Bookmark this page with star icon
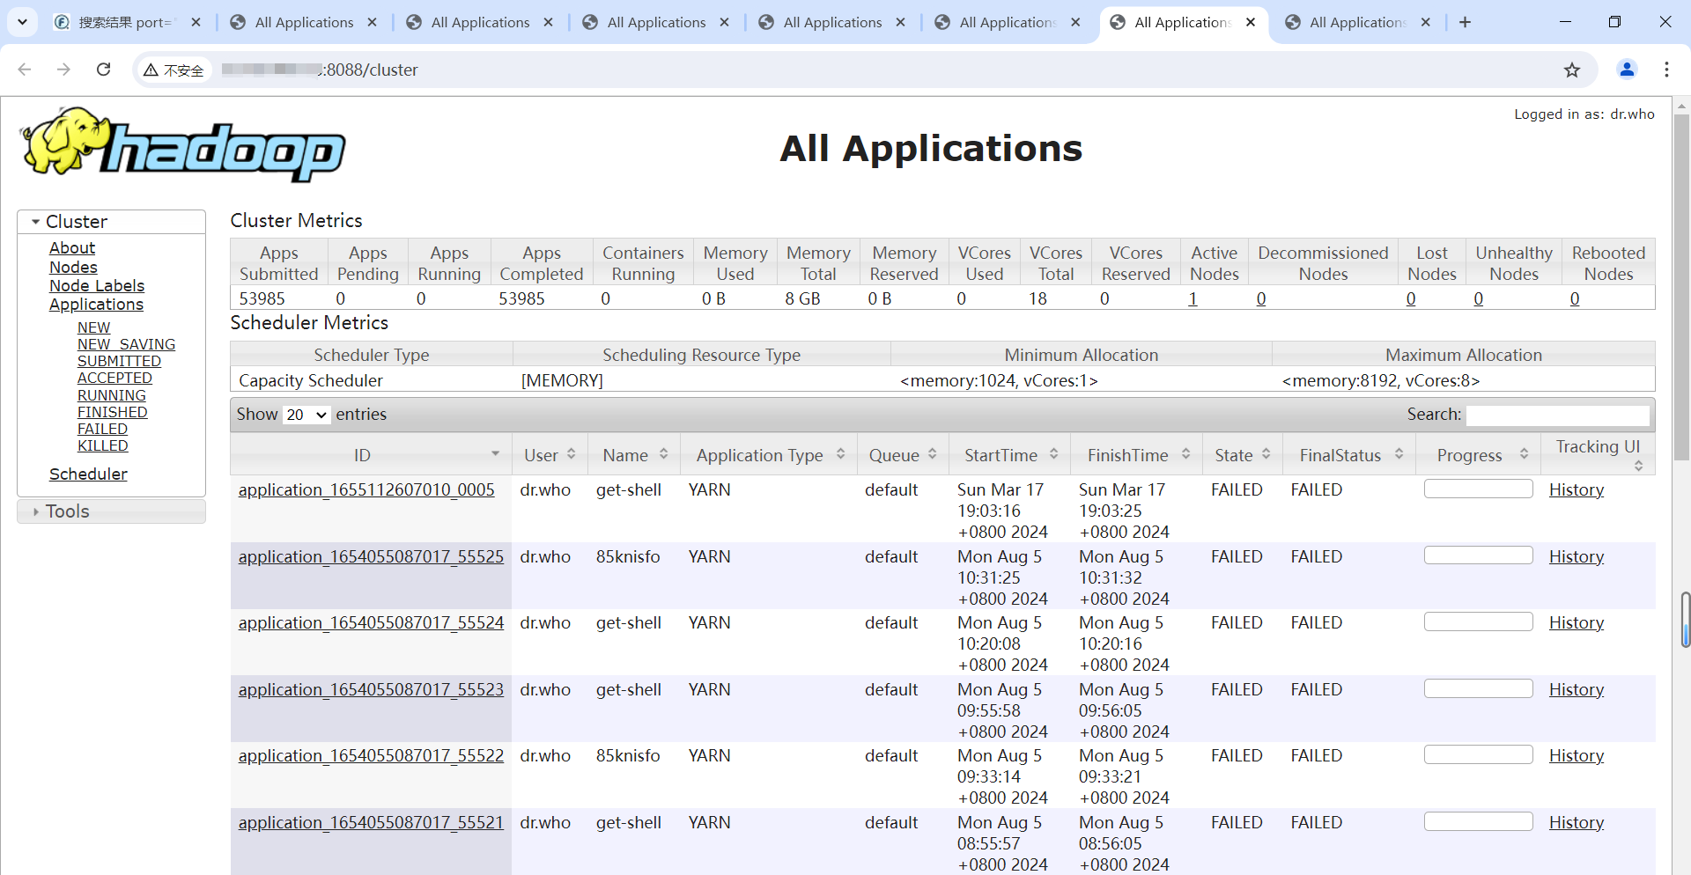The image size is (1691, 875). tap(1572, 70)
